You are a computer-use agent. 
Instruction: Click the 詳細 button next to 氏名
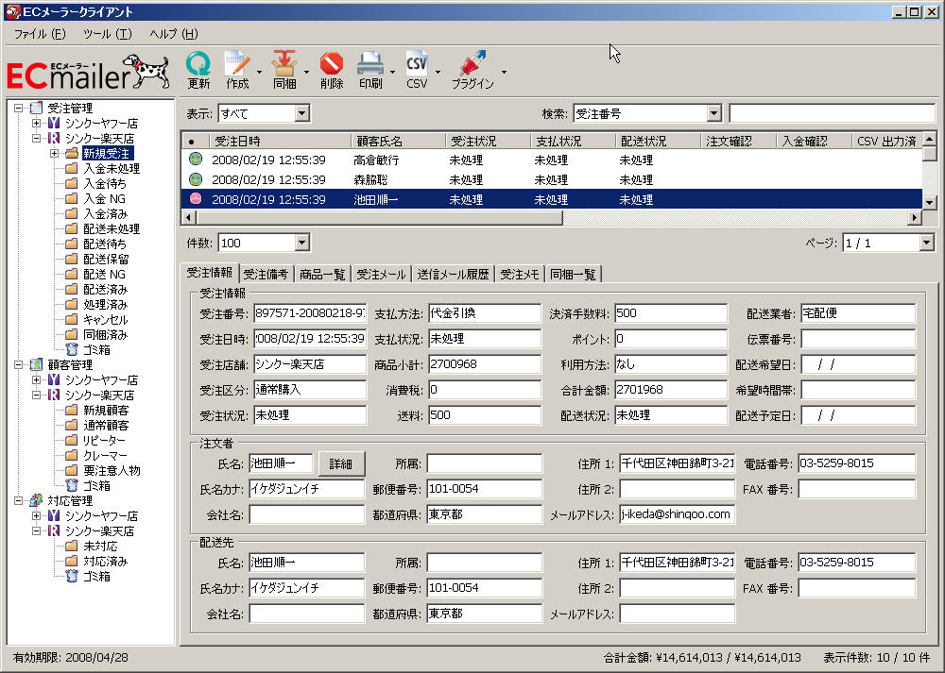point(341,464)
